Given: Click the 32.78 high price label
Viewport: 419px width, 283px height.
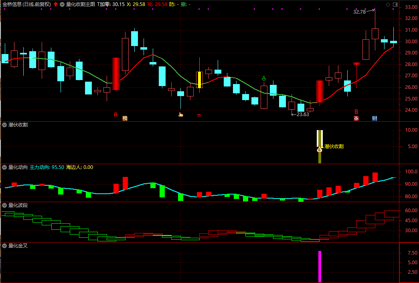Looking at the screenshot, I should click(359, 12).
